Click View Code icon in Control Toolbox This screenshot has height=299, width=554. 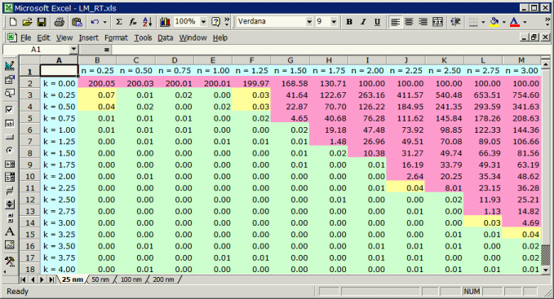click(x=10, y=93)
